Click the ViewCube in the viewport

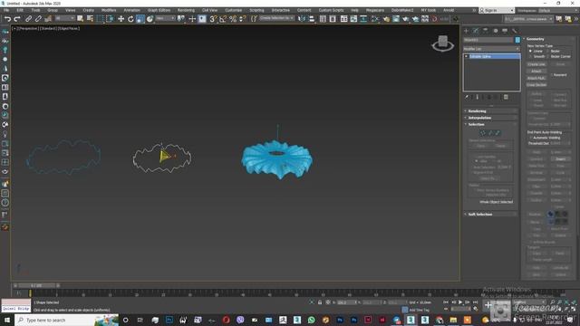(443, 43)
